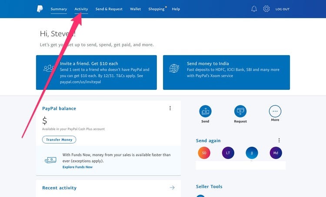Click LOG OUT
The image size is (326, 197).
click(x=283, y=9)
